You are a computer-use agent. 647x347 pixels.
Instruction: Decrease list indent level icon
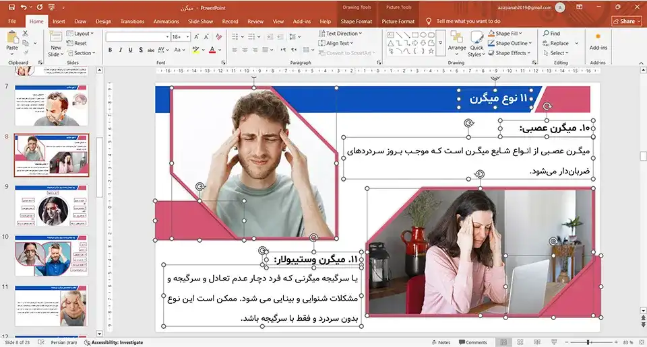(x=270, y=37)
